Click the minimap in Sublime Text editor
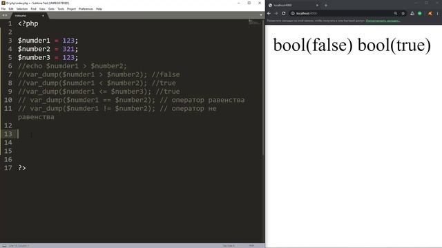Viewport: 442px width, 248px height. pyautogui.click(x=255, y=23)
